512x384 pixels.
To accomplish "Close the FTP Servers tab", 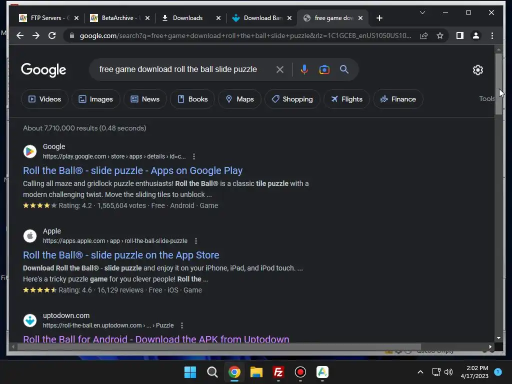I will tap(76, 18).
